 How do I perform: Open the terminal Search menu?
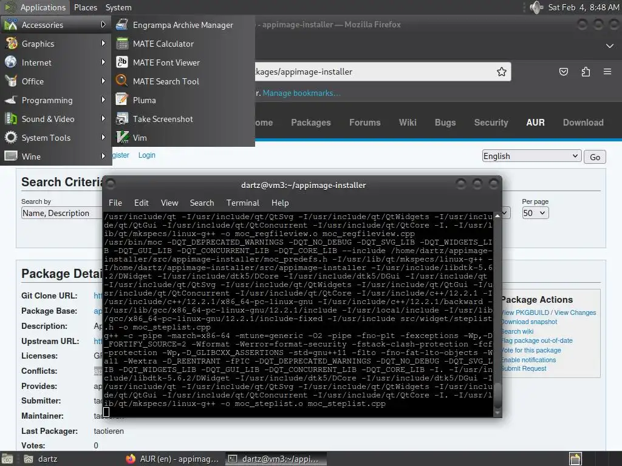point(202,203)
